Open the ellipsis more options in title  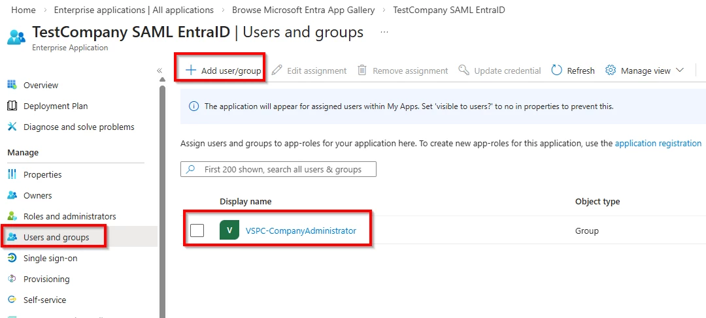click(384, 33)
